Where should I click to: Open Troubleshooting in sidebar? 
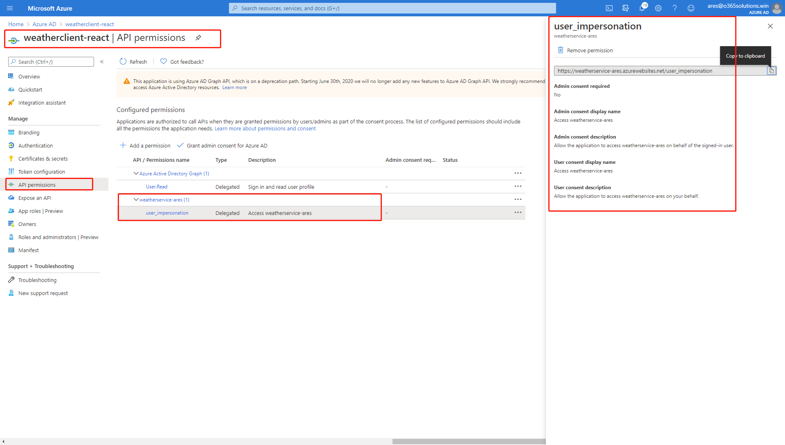[37, 280]
